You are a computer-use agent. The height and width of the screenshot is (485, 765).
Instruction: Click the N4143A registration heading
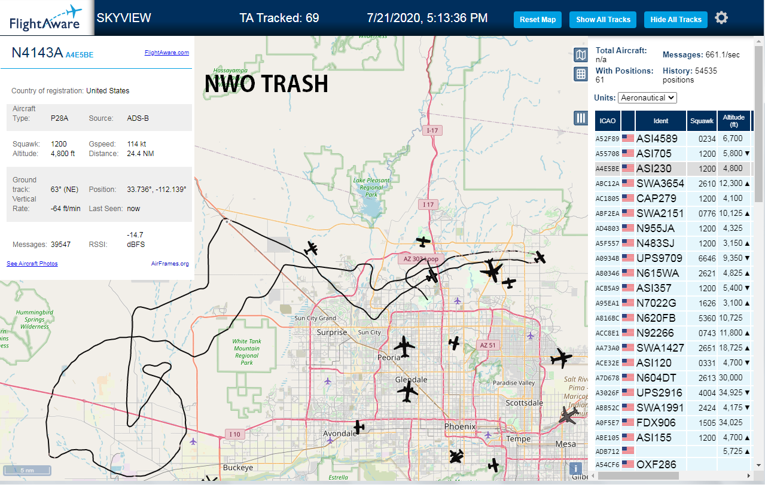37,53
